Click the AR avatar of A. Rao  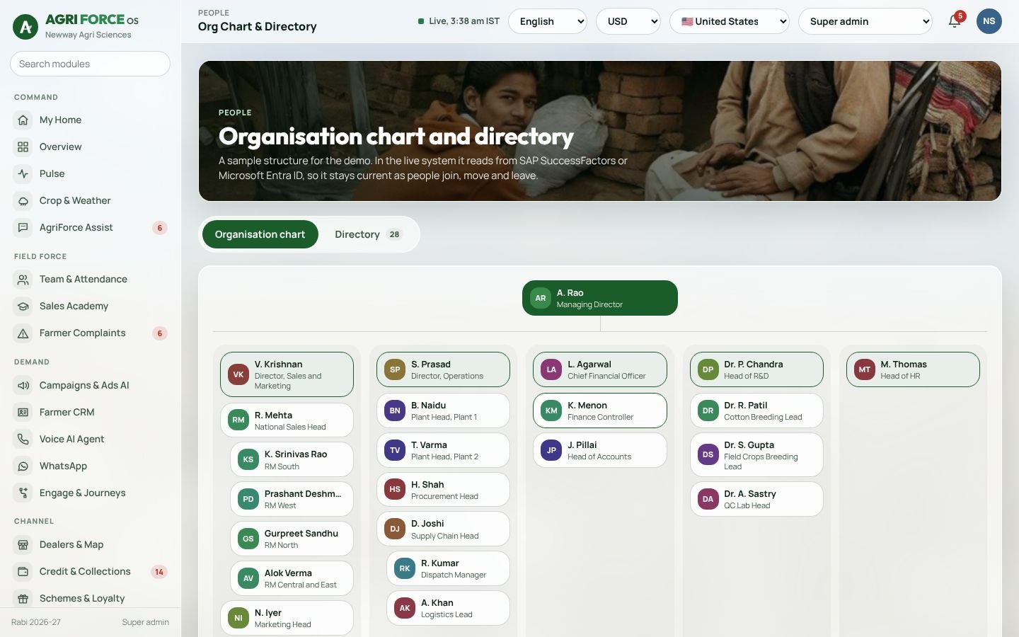[541, 299]
